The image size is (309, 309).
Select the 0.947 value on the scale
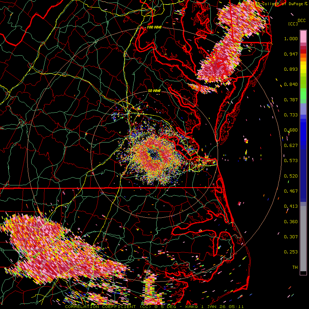point(291,54)
